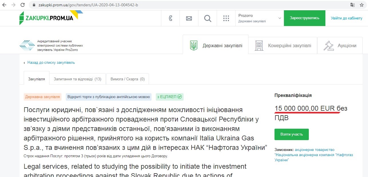This screenshot has width=368, height=177.
Task: Click the phone contact icon
Action: tap(170, 18)
